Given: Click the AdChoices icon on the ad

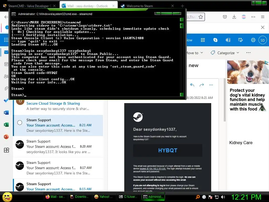Looking at the screenshot, I should click(267, 63).
